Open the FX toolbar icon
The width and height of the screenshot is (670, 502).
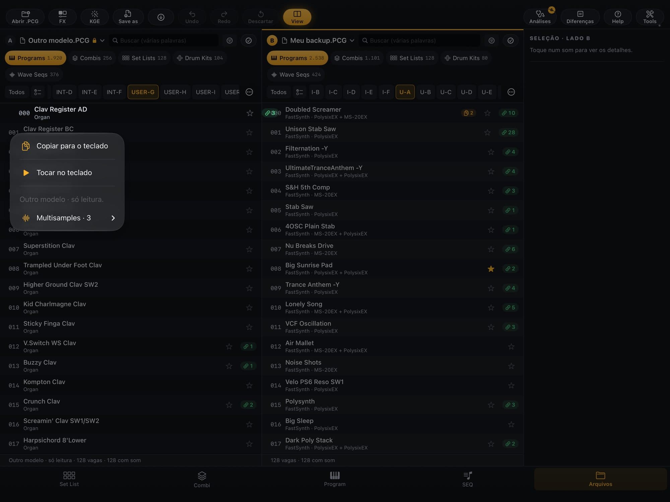(62, 17)
